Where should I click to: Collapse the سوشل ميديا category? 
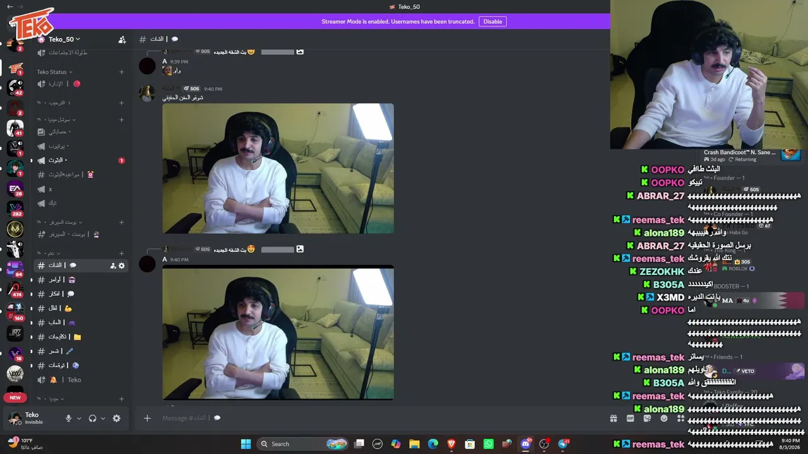pyautogui.click(x=56, y=119)
